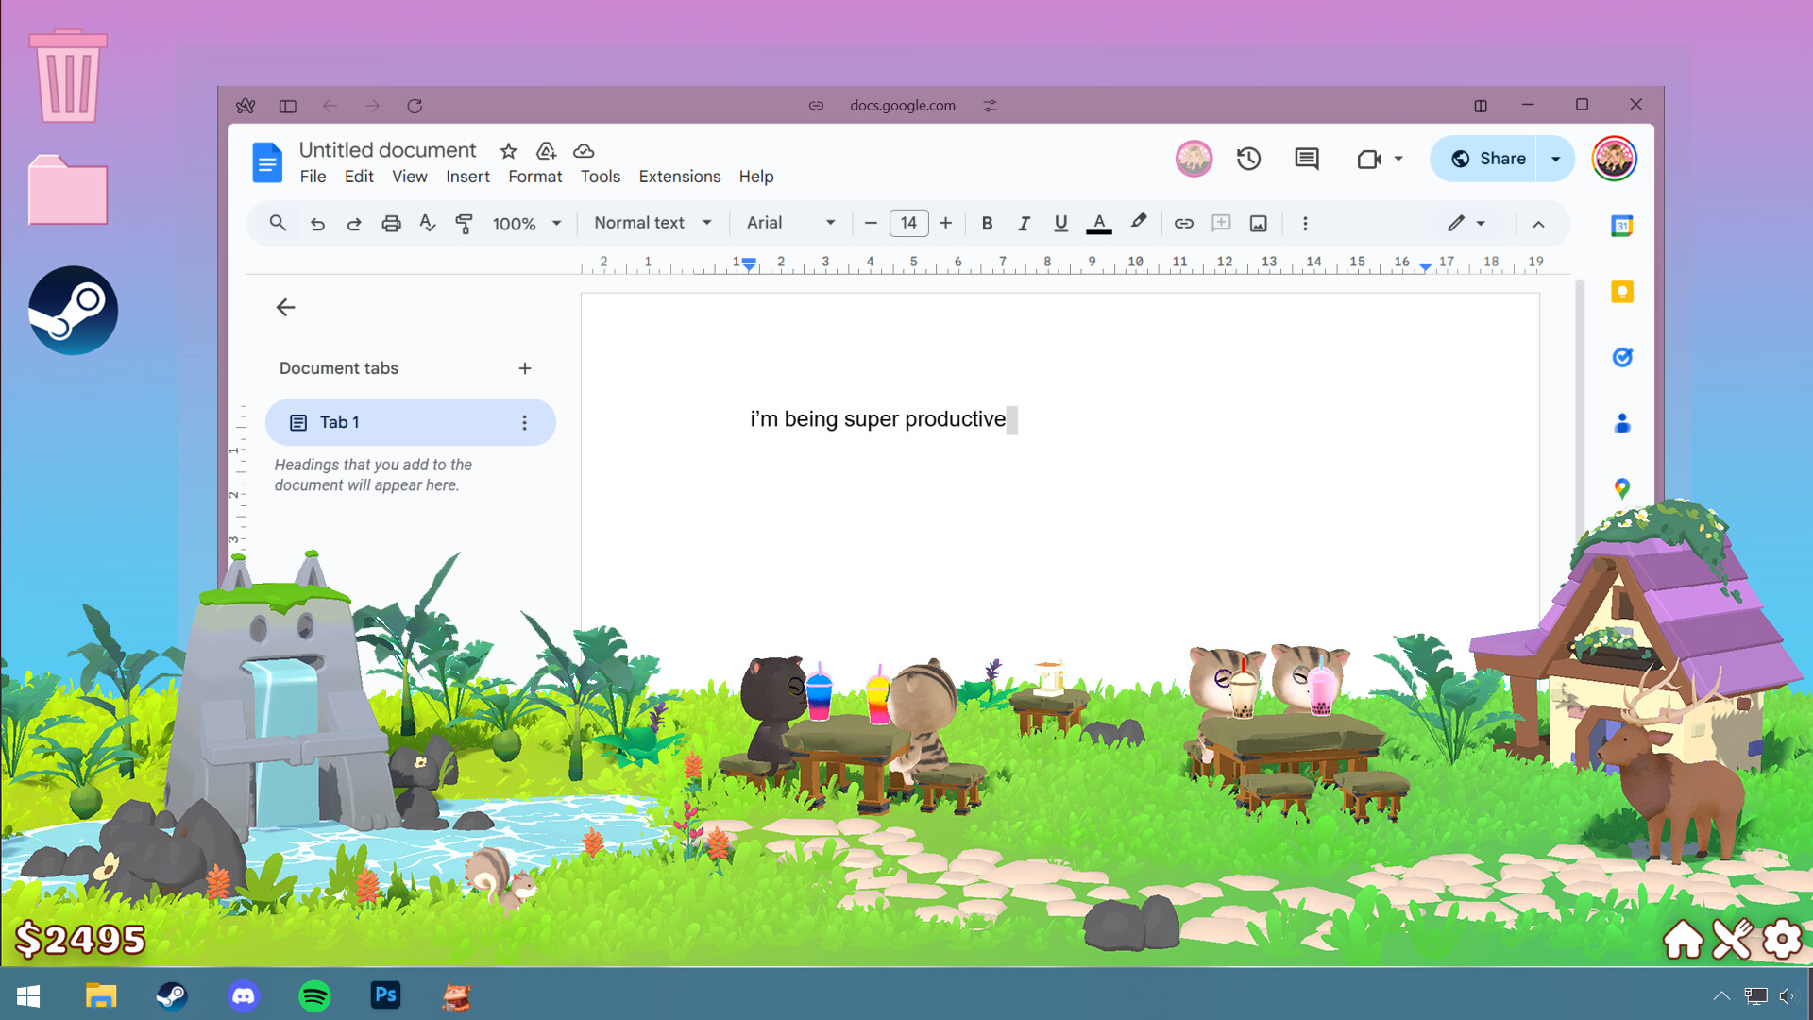Toggle underline formatting
This screenshot has height=1020, width=1813.
click(x=1060, y=223)
